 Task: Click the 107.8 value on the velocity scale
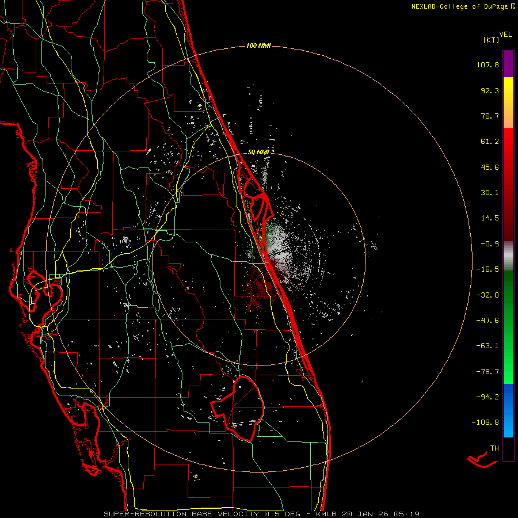click(x=487, y=64)
